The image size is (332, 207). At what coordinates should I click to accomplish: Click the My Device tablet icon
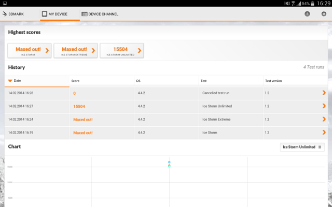(45, 14)
